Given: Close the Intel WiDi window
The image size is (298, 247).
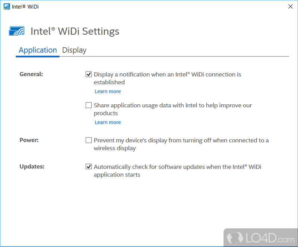Looking at the screenshot, I should [291, 7].
